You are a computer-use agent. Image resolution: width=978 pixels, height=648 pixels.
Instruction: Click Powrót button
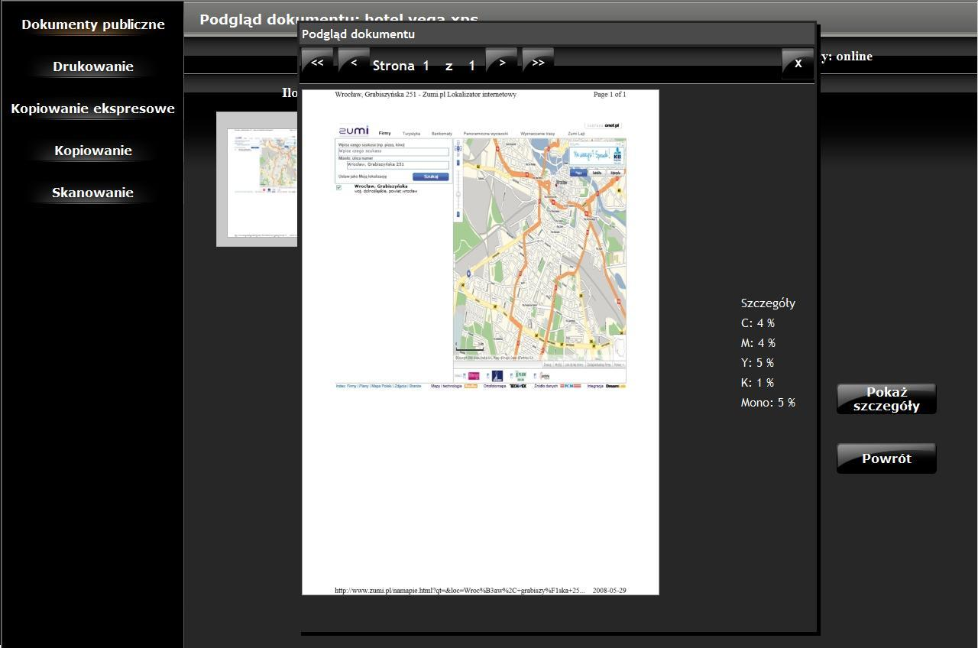pyautogui.click(x=886, y=458)
